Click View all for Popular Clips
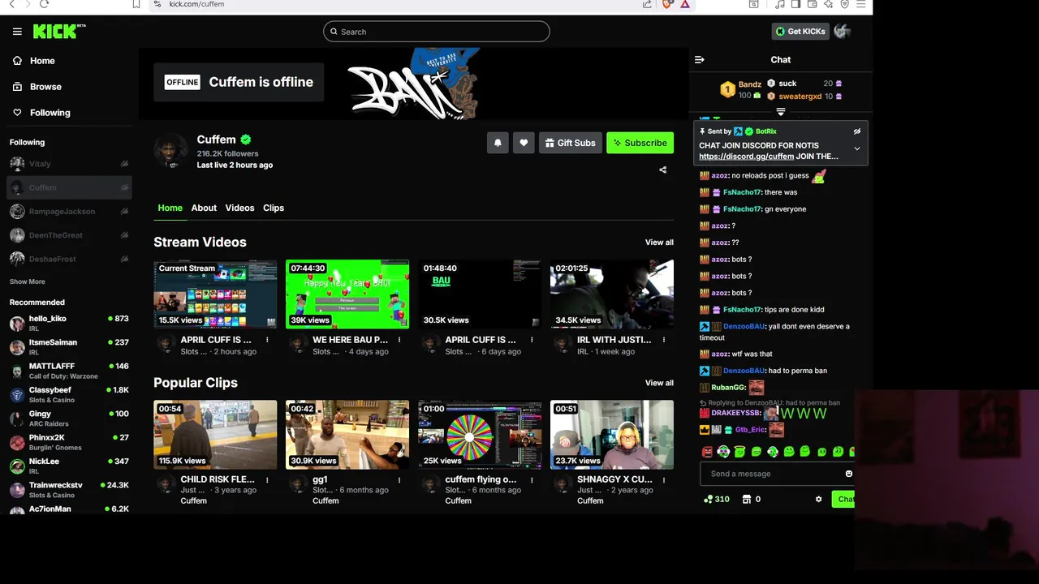 coord(659,383)
